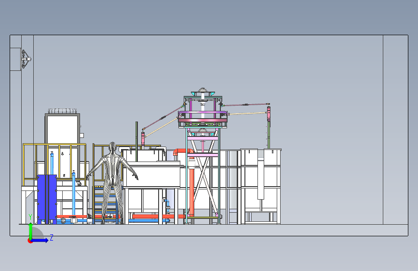Select the pink actuator at the right rod end
418x271 pixels.
tap(269, 114)
